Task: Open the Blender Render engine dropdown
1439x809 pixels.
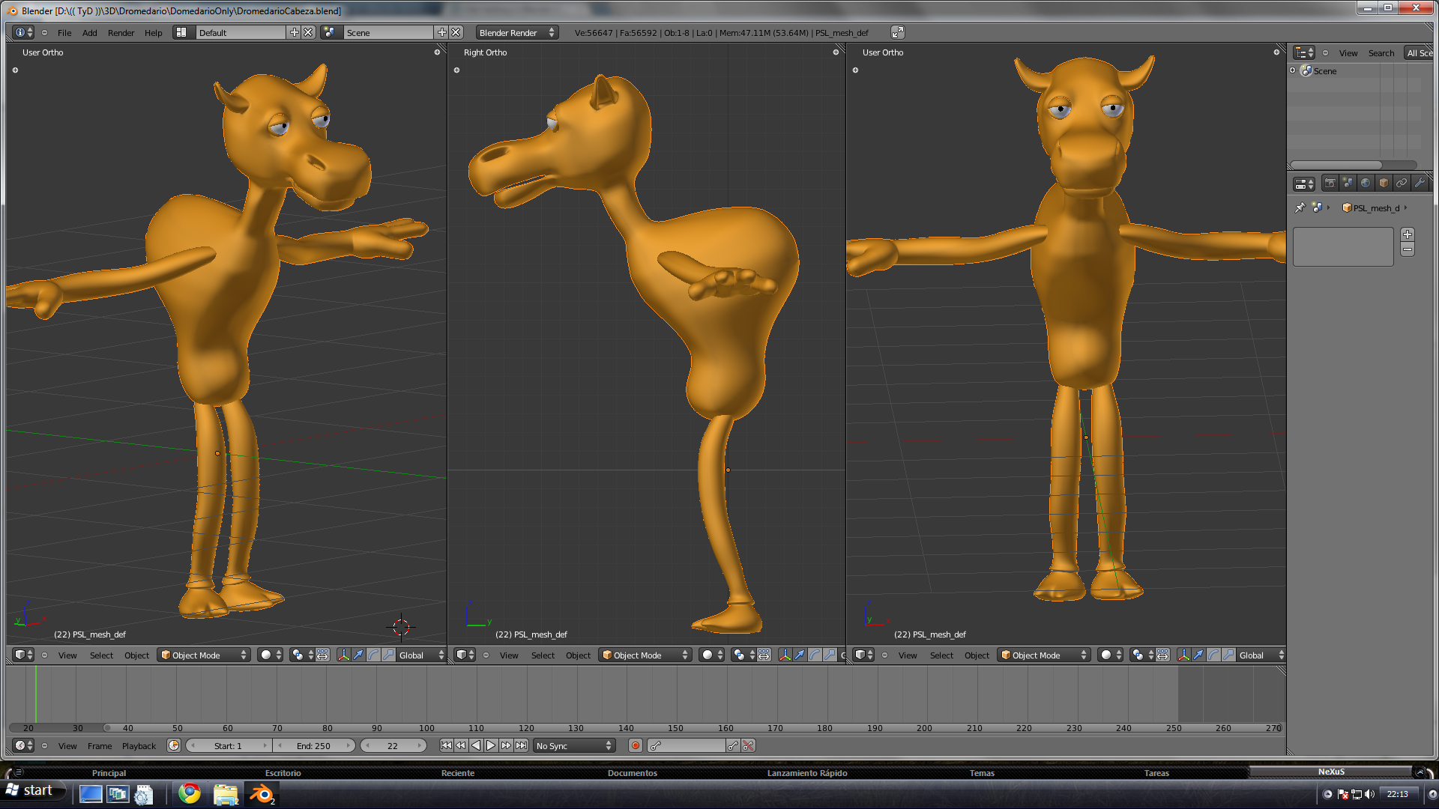Action: pos(517,33)
